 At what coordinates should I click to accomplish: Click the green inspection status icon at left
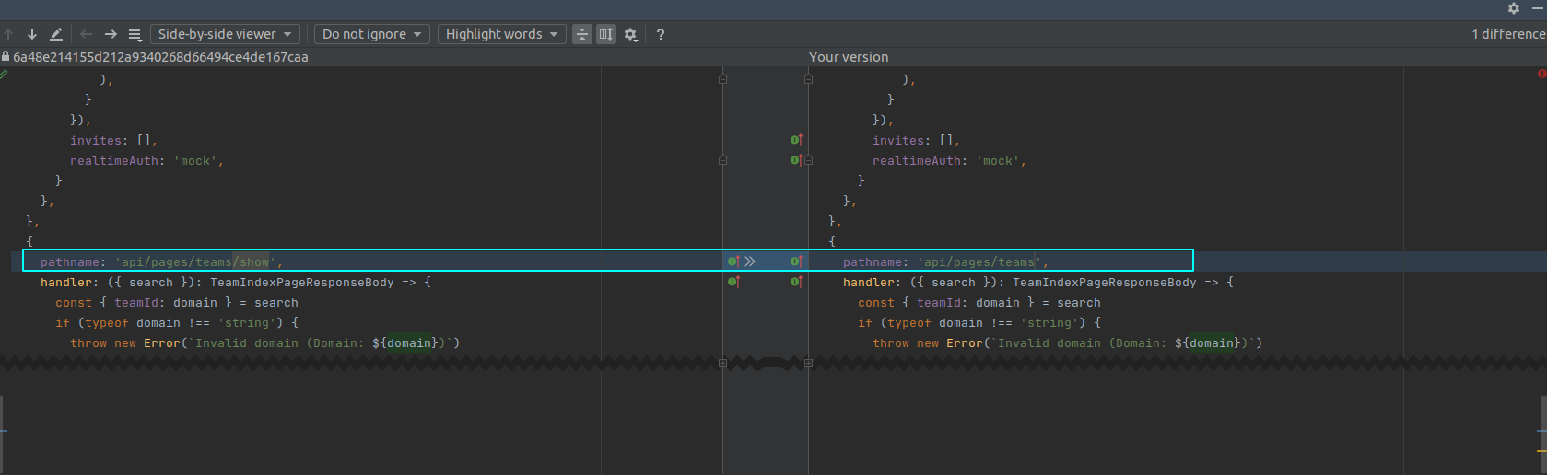tap(4, 74)
